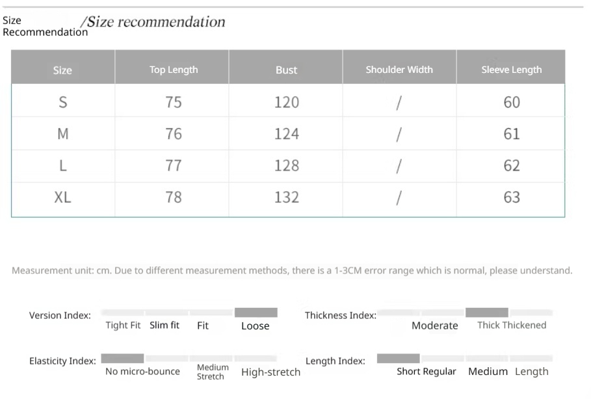Click the highlighted bar in Elasticity Index
Viewport: 591px width, 399px height.
pos(122,358)
